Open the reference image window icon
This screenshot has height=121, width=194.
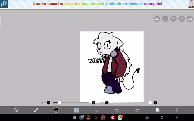coord(190,19)
